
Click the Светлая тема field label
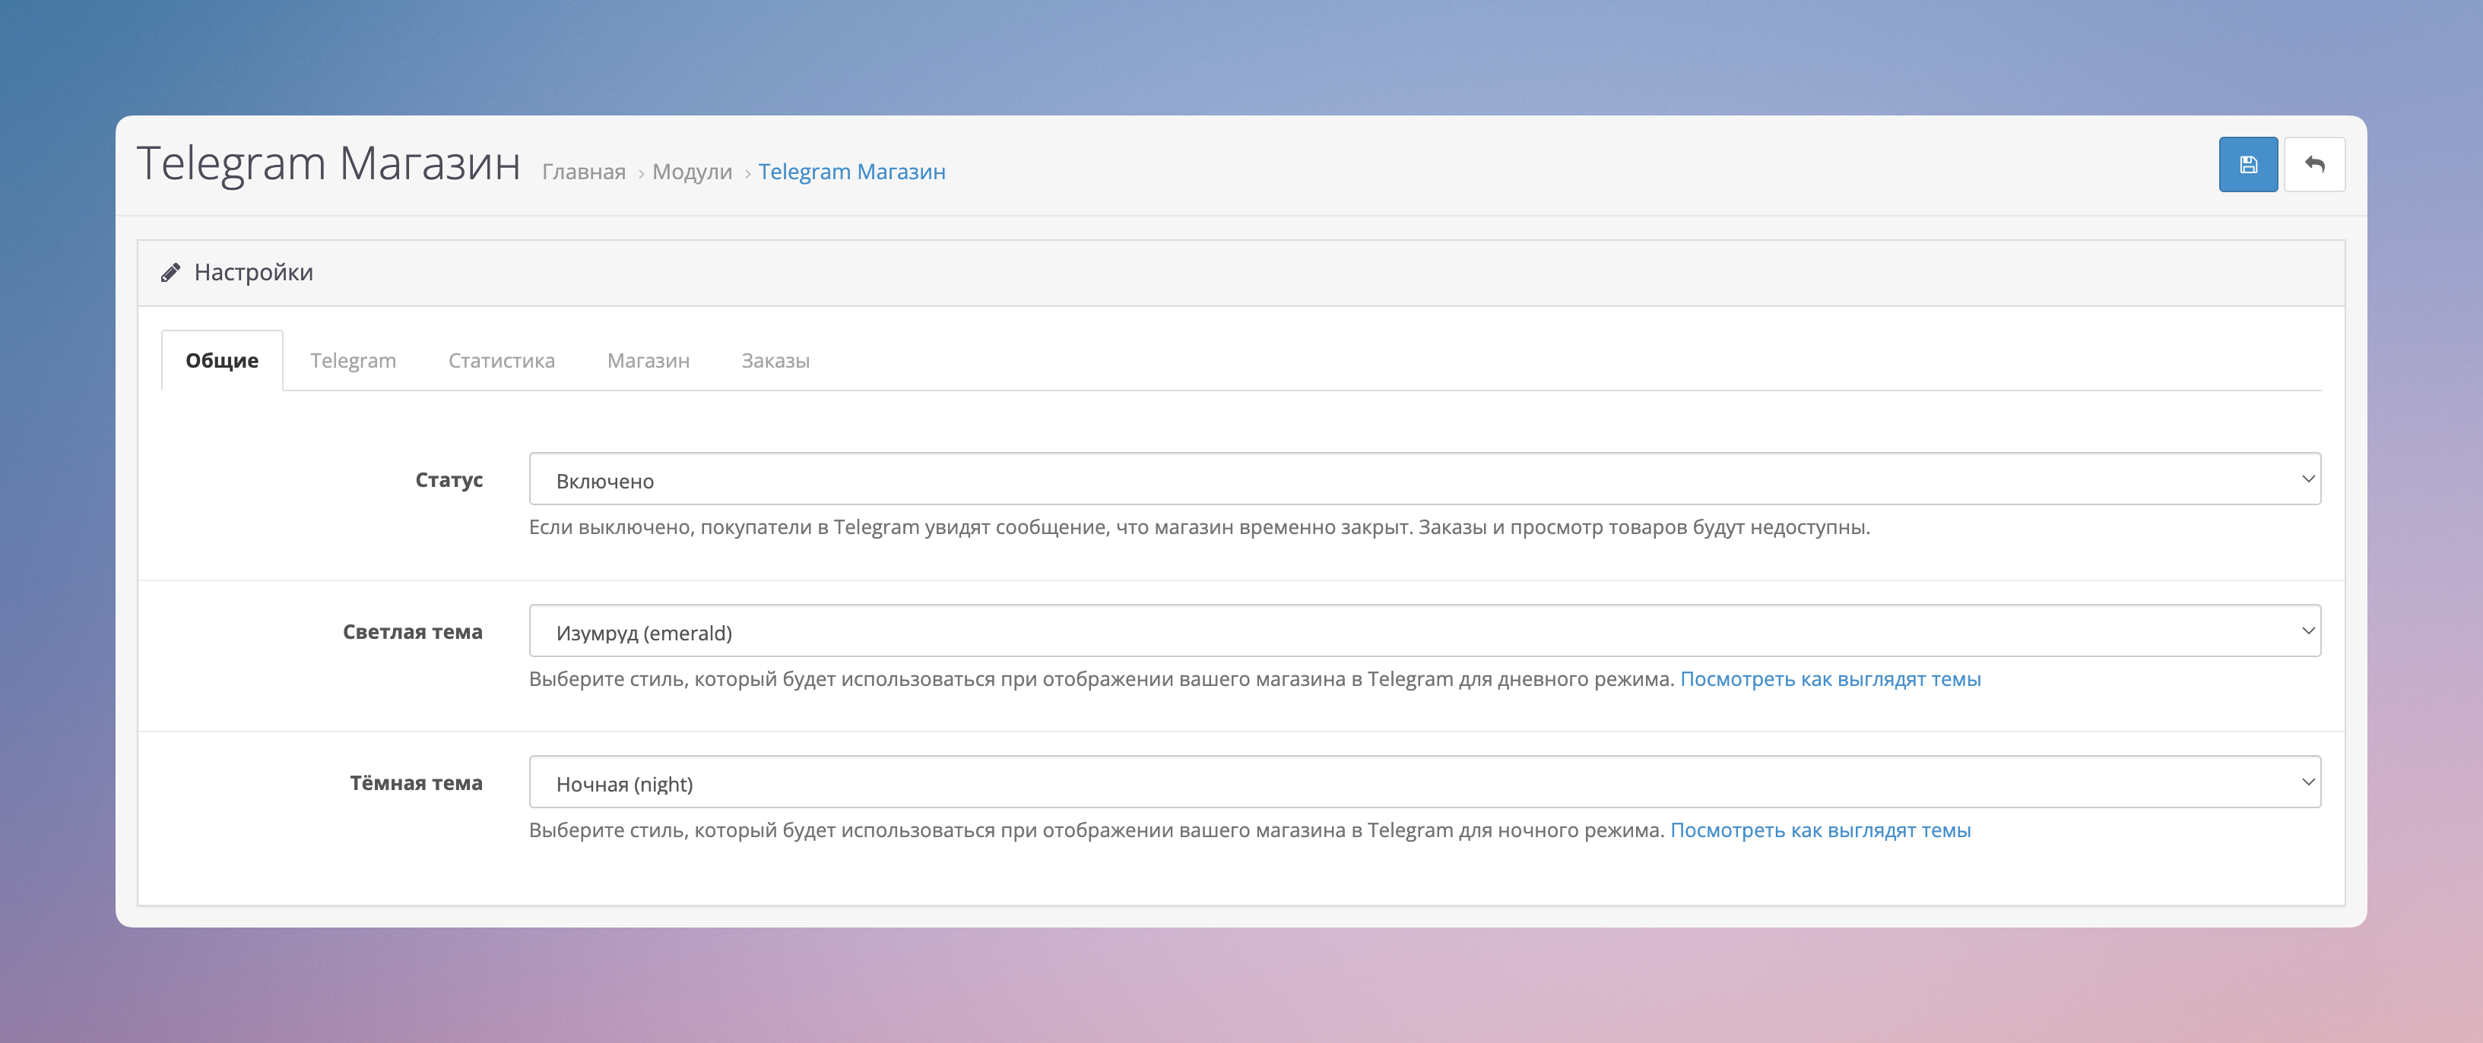point(413,632)
